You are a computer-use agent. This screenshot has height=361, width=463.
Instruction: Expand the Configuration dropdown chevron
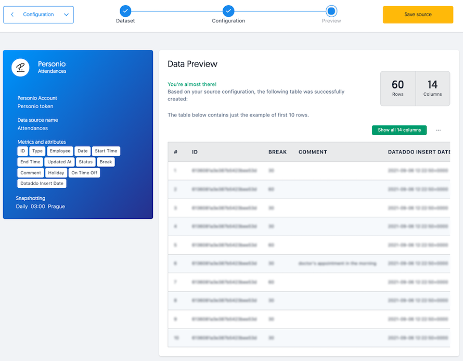tap(67, 15)
